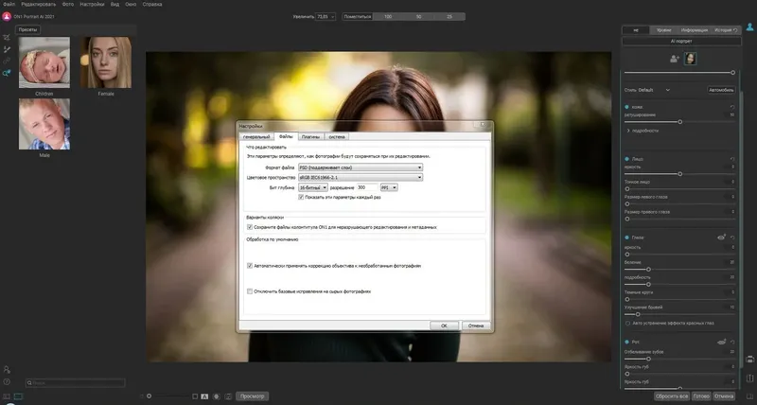Click the eye mask tool icon in Глаза section

721,238
